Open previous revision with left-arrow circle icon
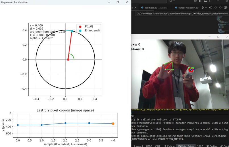The width and height of the screenshot is (229, 147). click(x=211, y=8)
